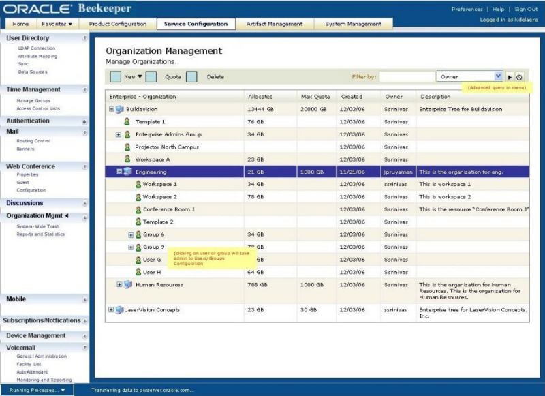
Task: Collapse the Engineering tree node
Action: pyautogui.click(x=119, y=171)
